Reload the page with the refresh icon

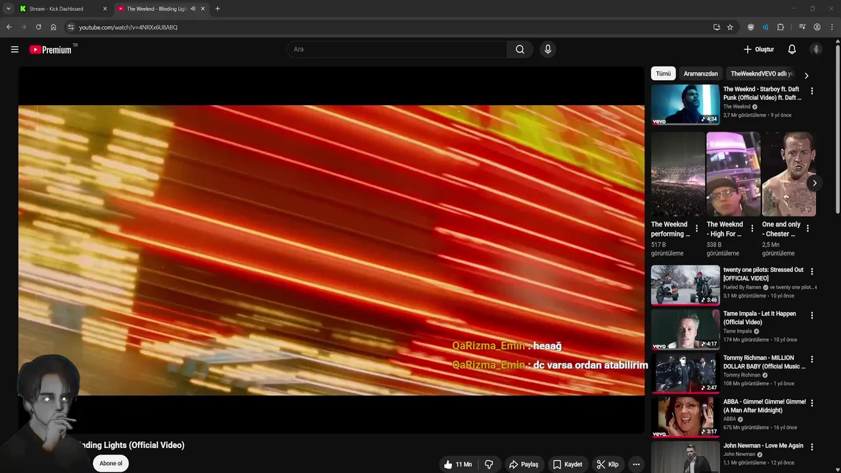38,27
